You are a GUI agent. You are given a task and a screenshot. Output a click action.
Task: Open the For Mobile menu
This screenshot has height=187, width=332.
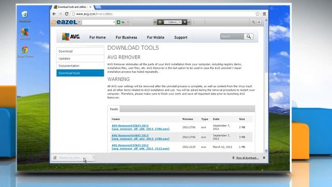click(156, 37)
